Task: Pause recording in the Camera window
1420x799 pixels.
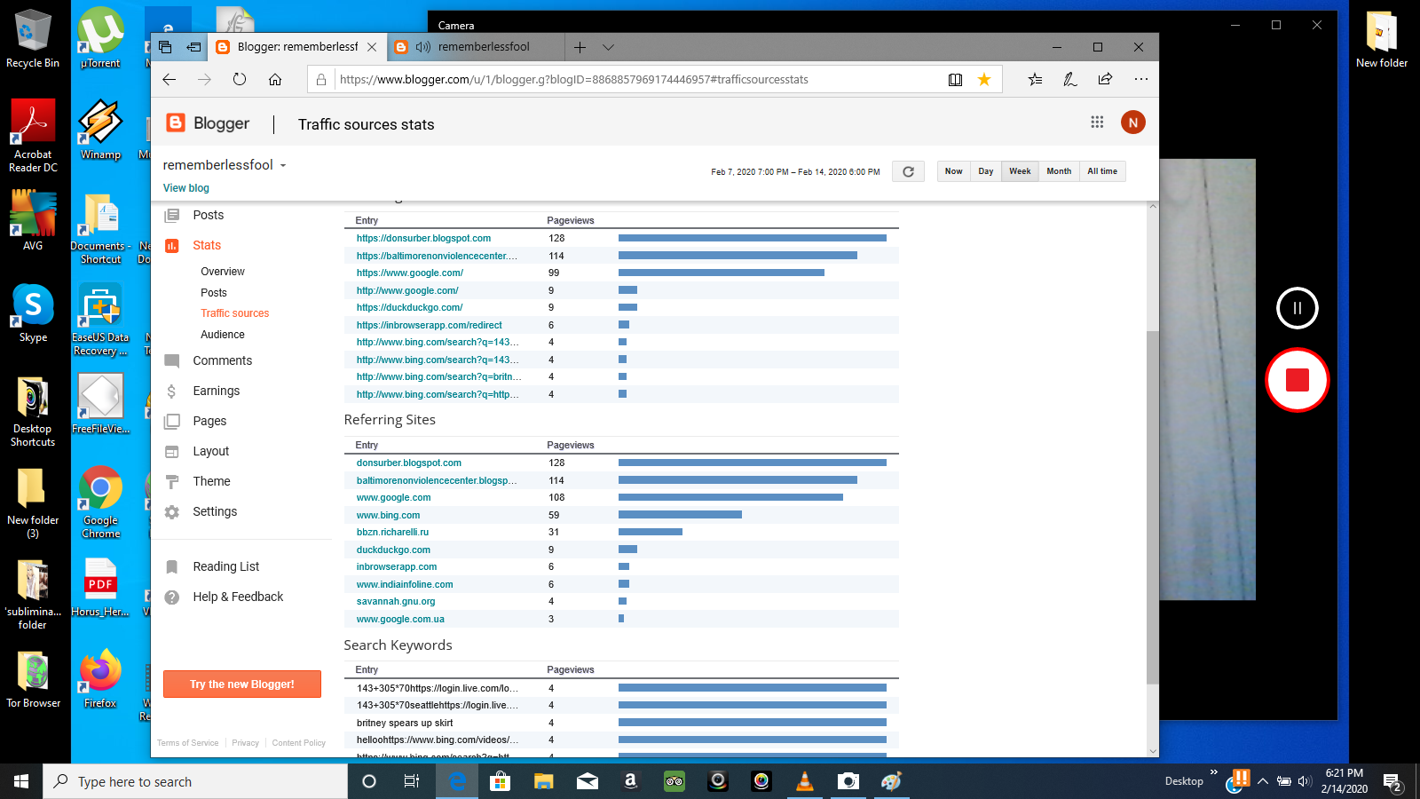Action: (x=1297, y=308)
